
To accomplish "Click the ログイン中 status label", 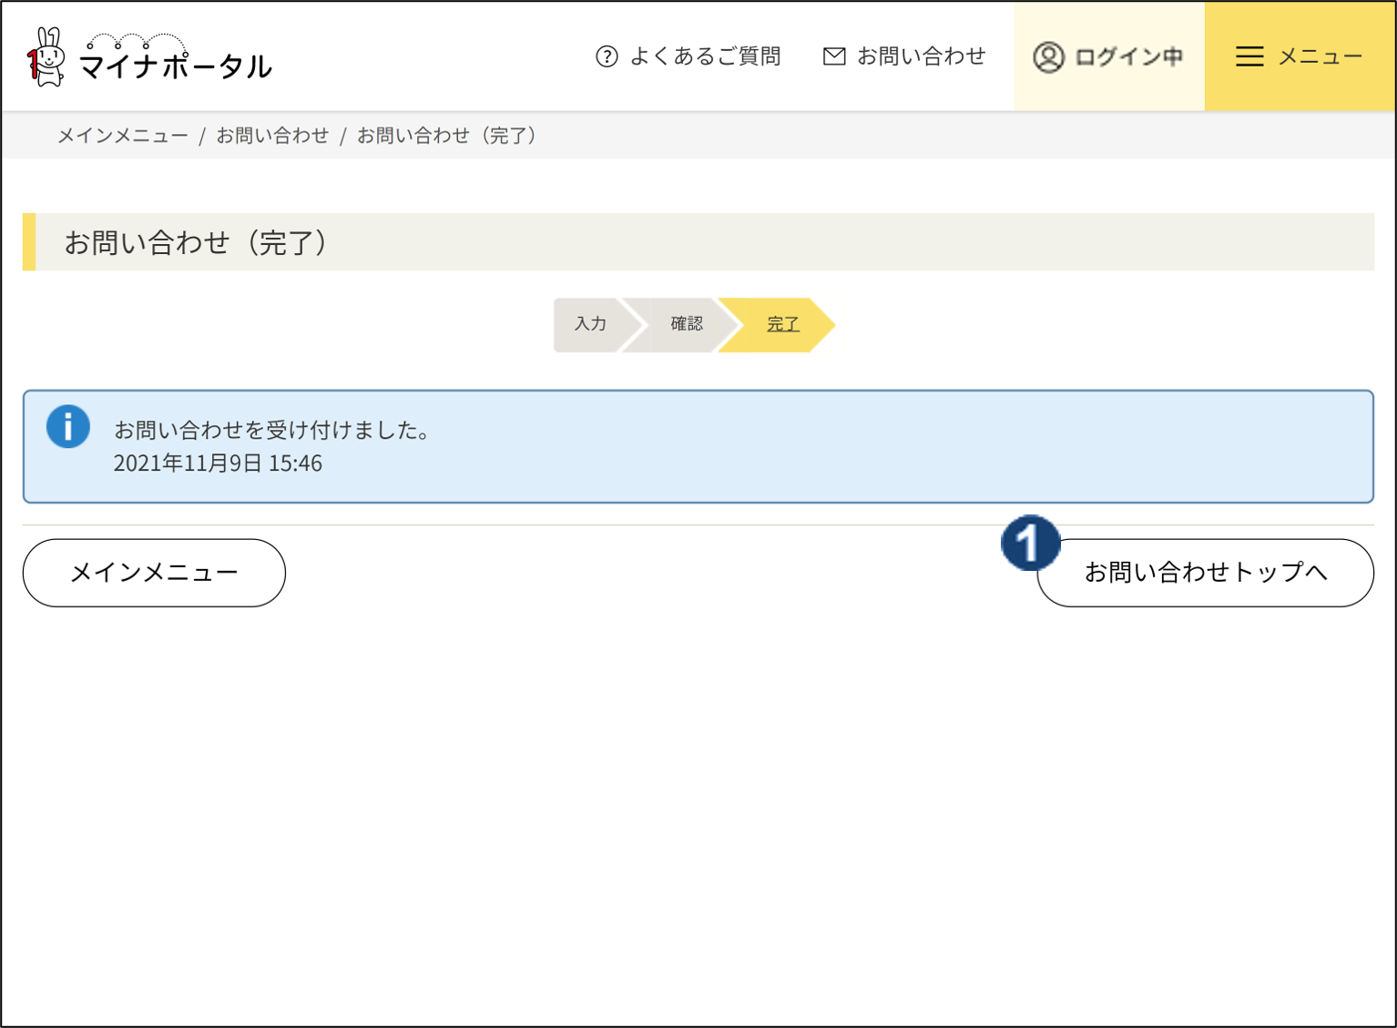I will click(x=1128, y=56).
